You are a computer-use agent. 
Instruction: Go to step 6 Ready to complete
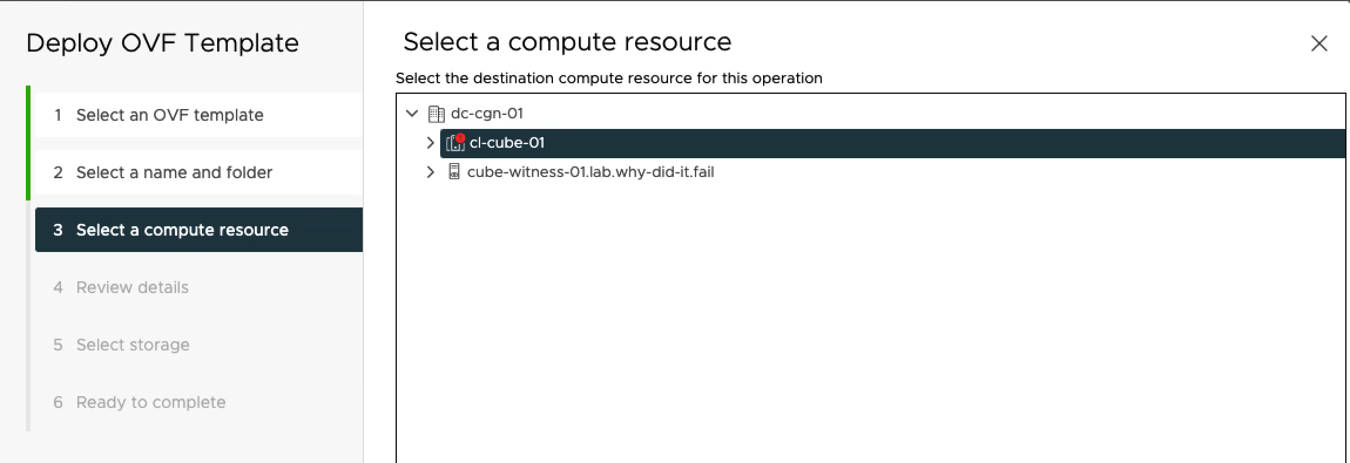point(151,402)
